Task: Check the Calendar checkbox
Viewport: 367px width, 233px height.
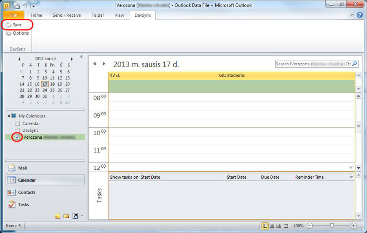Action: coord(17,123)
